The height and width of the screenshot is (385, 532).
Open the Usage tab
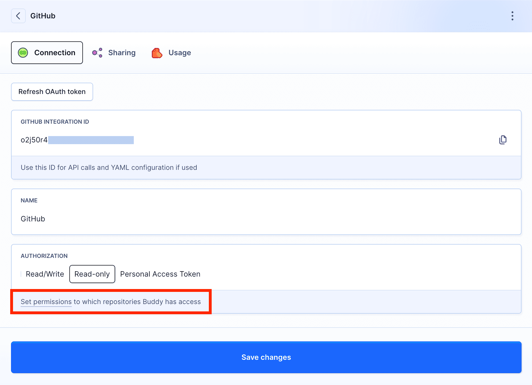[x=171, y=53]
